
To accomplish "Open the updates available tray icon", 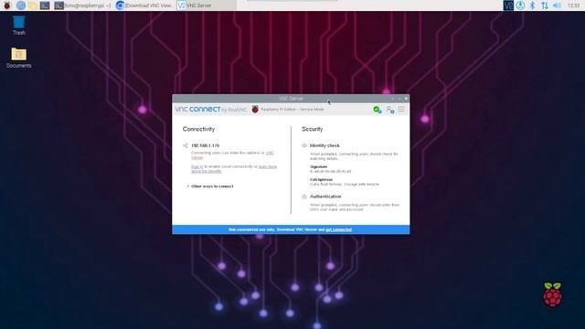I will coord(520,5).
